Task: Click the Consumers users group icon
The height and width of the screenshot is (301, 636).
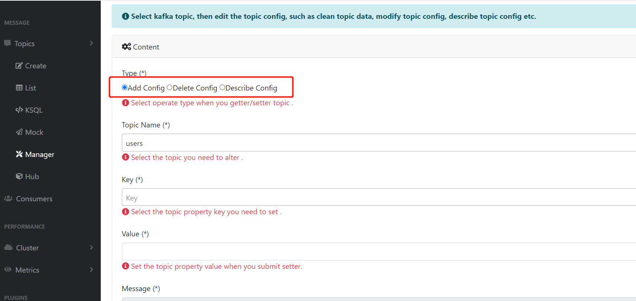Action: [x=8, y=198]
